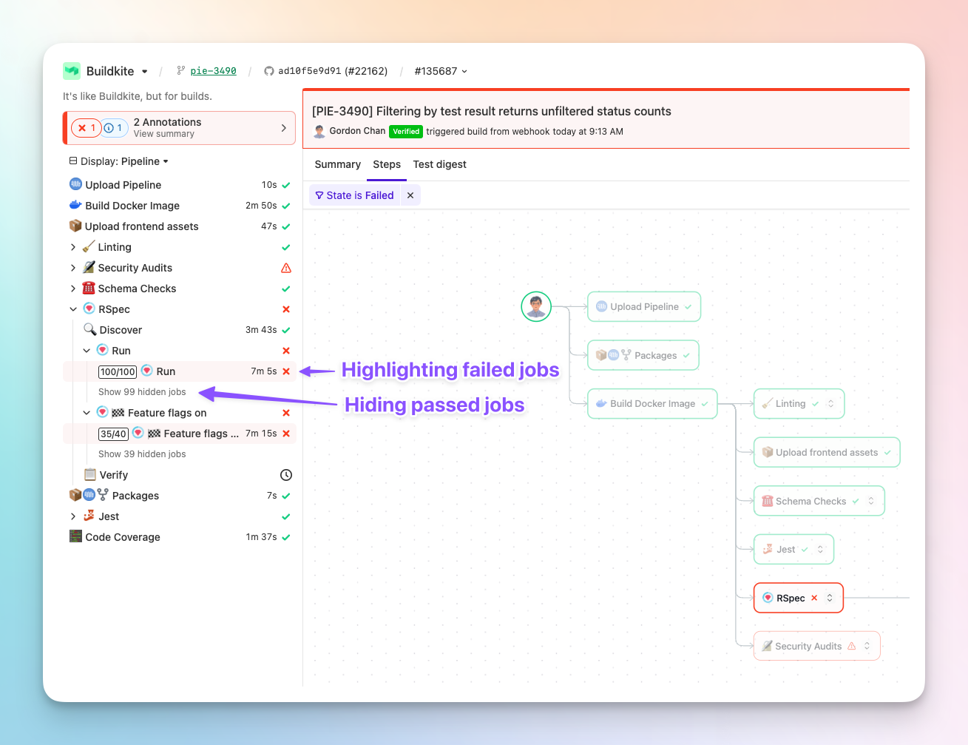Click the Display Pipeline minus-box icon
The image size is (968, 745).
tap(73, 161)
